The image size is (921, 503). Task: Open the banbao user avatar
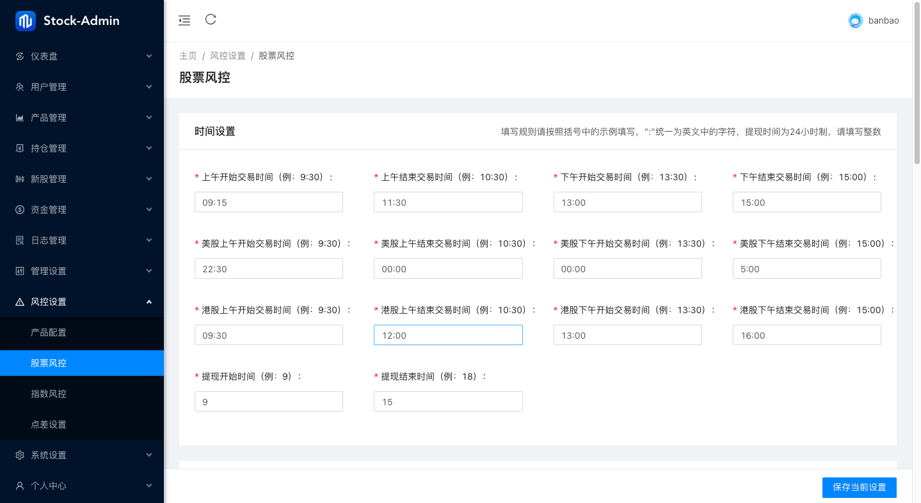(x=856, y=20)
